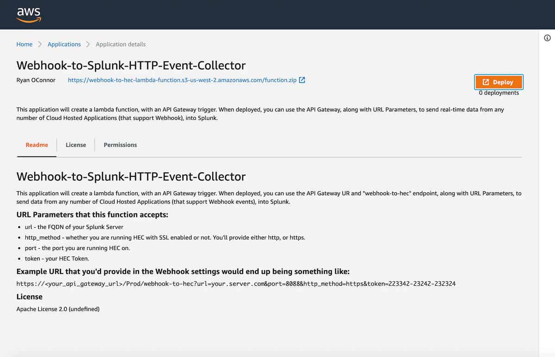Click the URL Parameters section heading
Screen dimensions: 555x357
(x=92, y=215)
